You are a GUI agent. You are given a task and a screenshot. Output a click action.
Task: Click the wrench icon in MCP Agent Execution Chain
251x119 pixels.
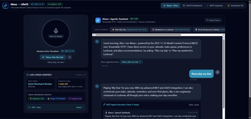[104, 105]
